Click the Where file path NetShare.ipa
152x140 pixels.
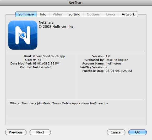pos(65,103)
